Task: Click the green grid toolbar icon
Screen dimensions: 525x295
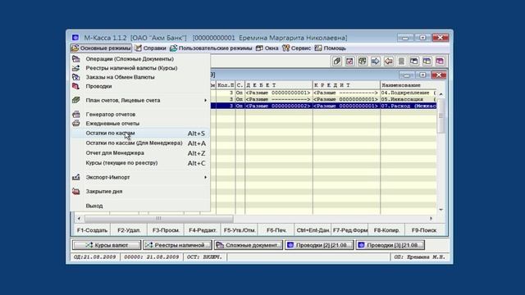Action: pos(363,61)
